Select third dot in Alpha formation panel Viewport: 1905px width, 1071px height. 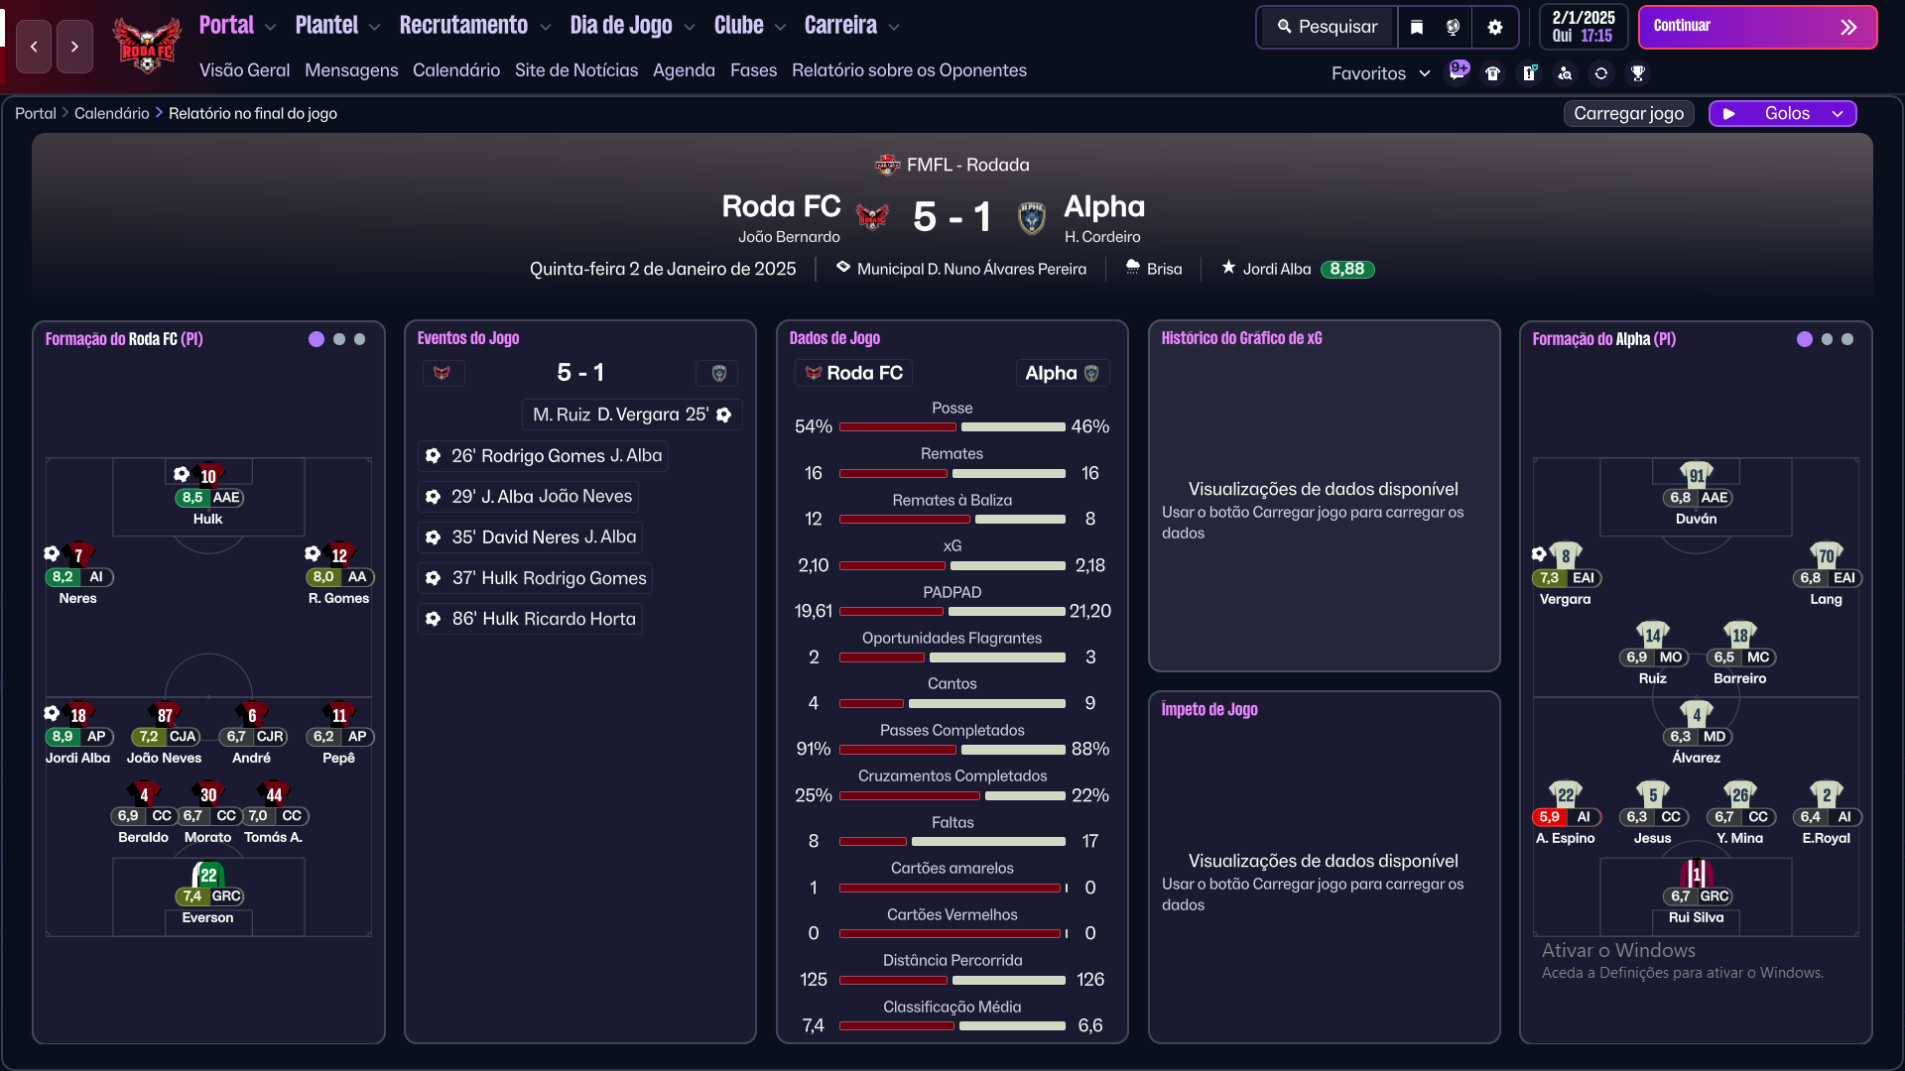(1847, 339)
